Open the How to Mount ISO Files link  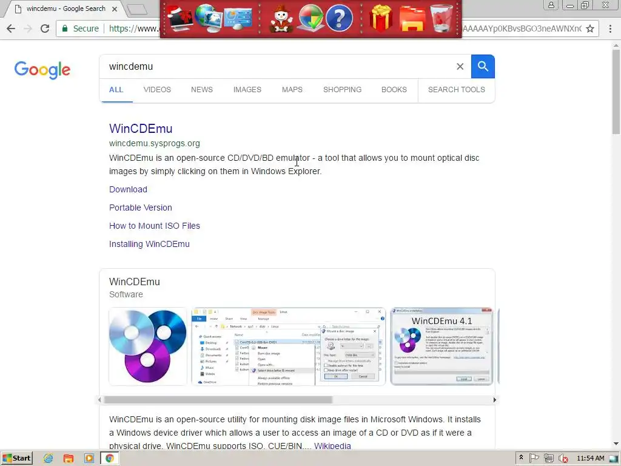point(155,226)
